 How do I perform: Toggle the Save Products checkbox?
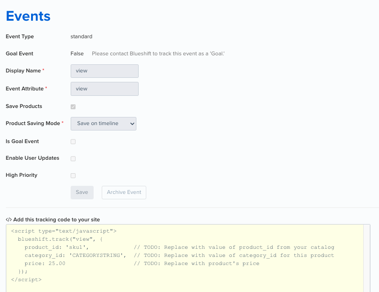pyautogui.click(x=73, y=107)
